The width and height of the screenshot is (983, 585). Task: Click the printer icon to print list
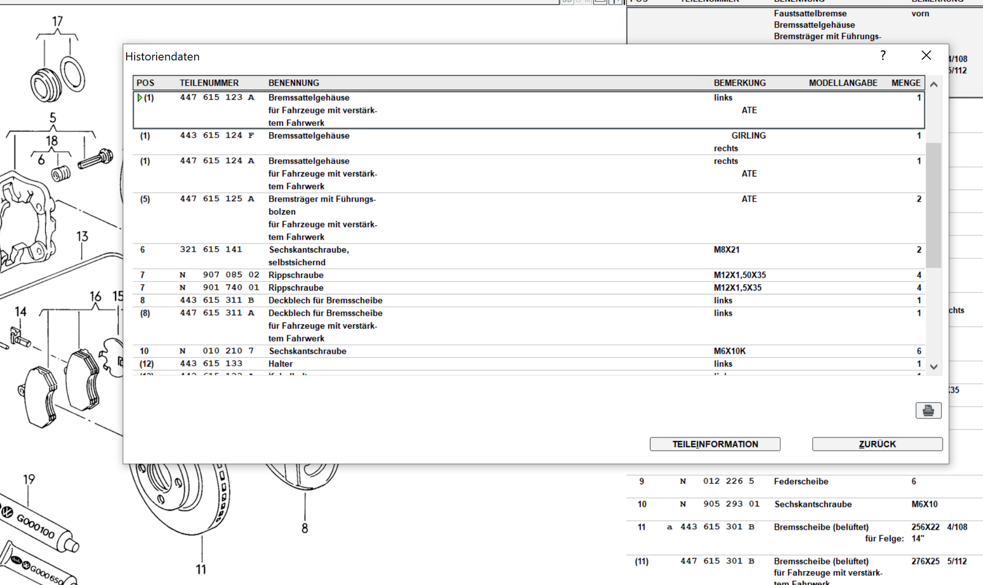(928, 411)
